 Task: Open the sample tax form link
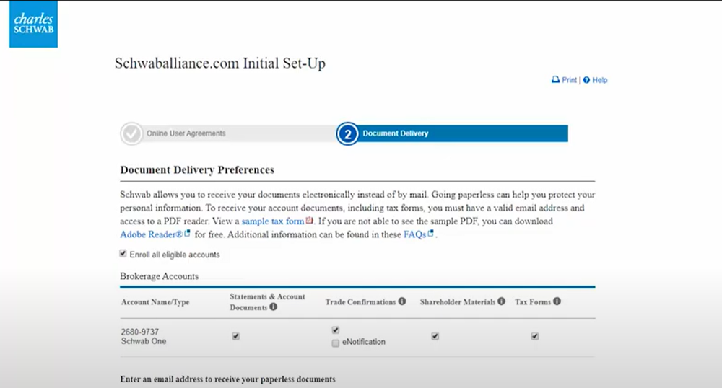pyautogui.click(x=273, y=221)
